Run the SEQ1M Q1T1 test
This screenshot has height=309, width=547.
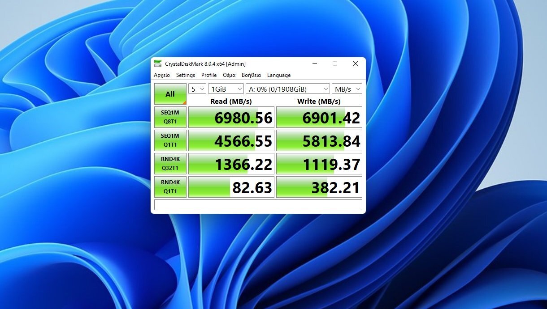[170, 140]
